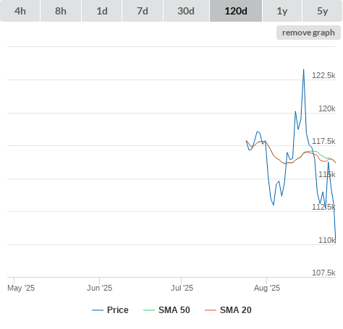Click the remove graph button
Screen dimensions: 343x329
[x=308, y=33]
